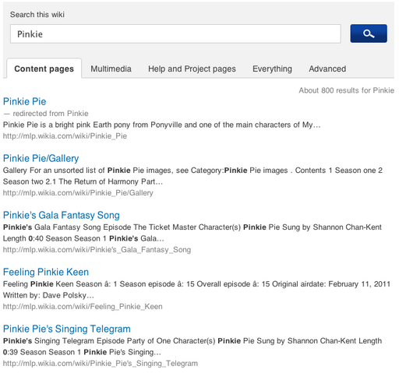The image size is (399, 373).
Task: Open the Pinkie Pie result
Action: (x=25, y=101)
